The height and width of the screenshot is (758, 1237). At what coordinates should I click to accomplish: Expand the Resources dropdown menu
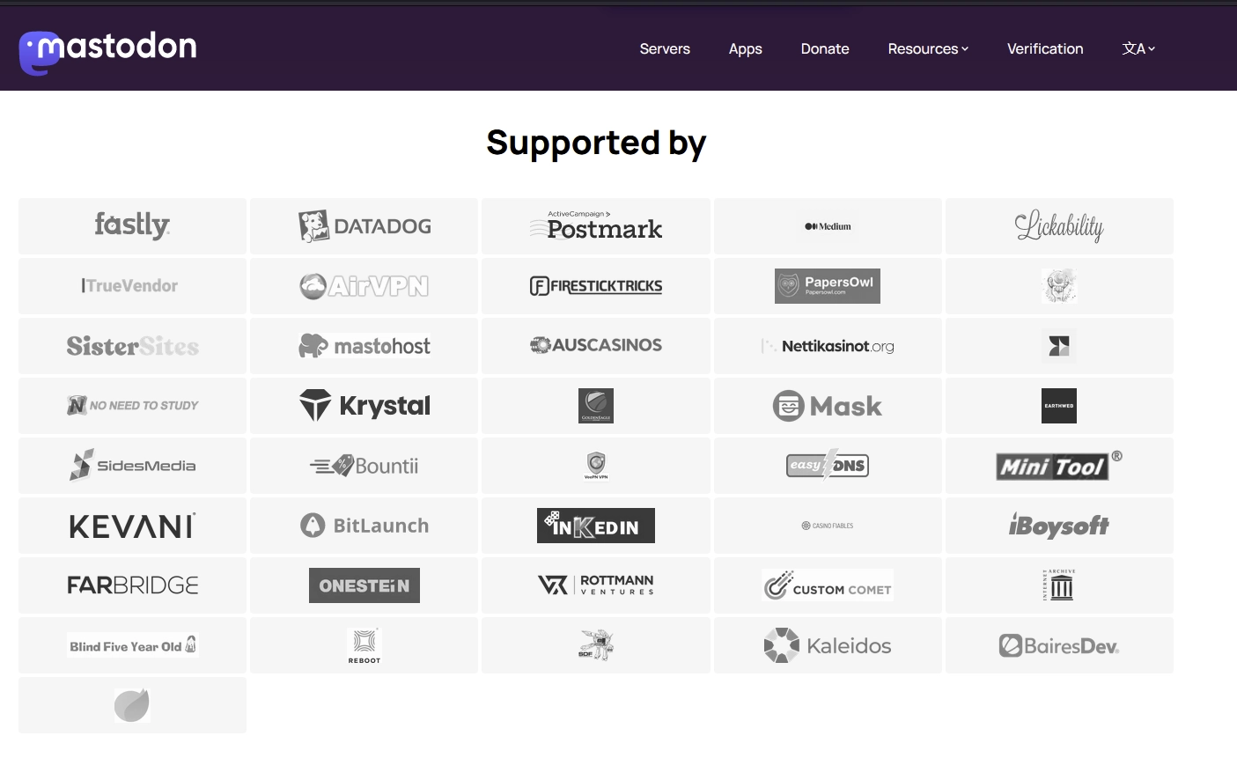[x=927, y=48]
